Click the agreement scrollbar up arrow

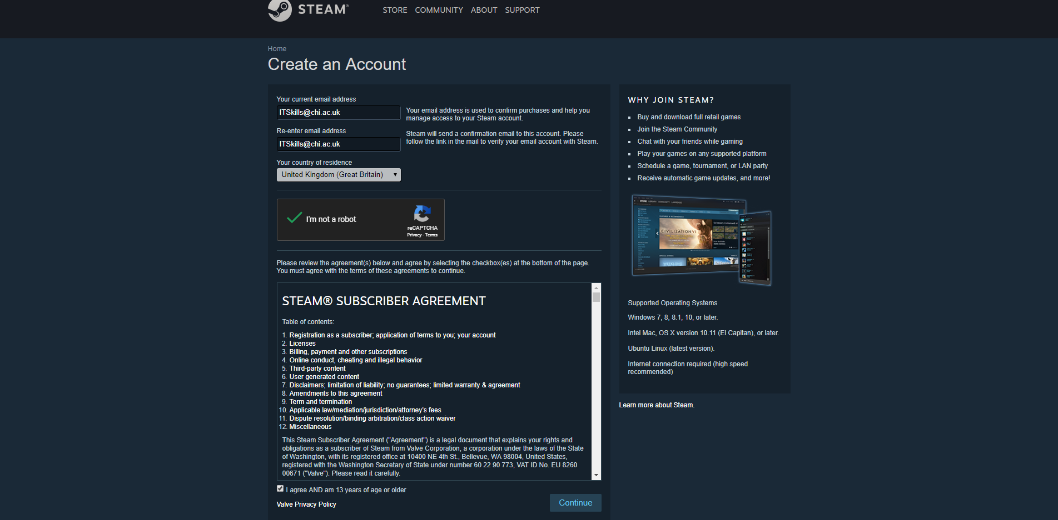pos(596,287)
